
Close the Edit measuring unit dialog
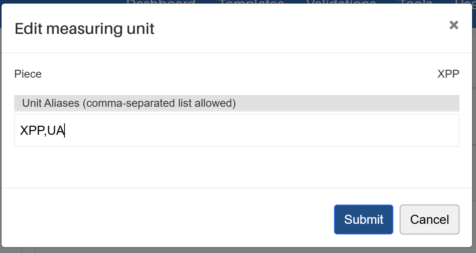pyautogui.click(x=454, y=25)
